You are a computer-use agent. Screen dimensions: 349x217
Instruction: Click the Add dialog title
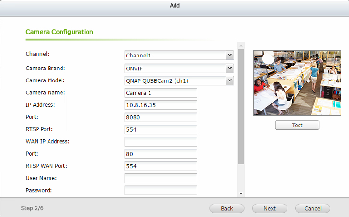[x=174, y=6]
